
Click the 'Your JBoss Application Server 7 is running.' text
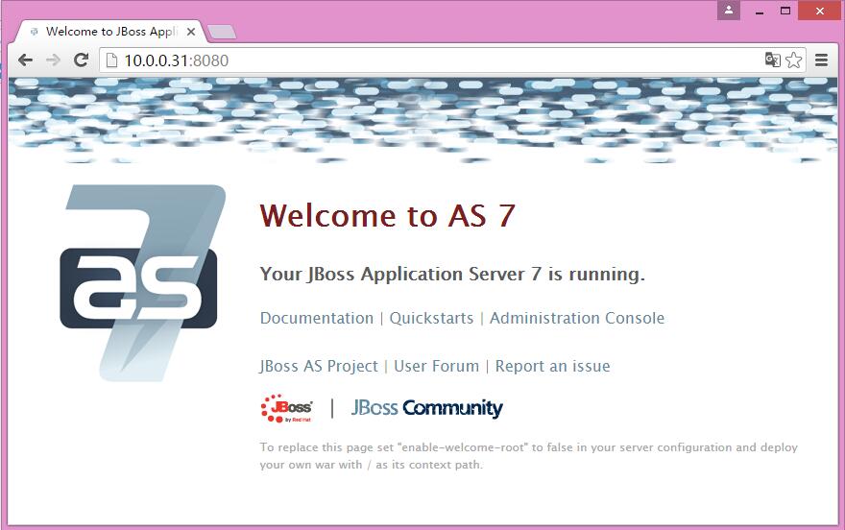[452, 274]
